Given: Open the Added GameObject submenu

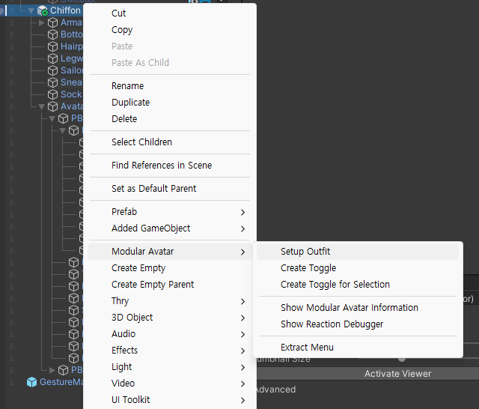Looking at the screenshot, I should click(x=170, y=228).
